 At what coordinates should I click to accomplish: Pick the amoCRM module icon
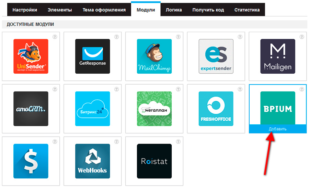31,109
